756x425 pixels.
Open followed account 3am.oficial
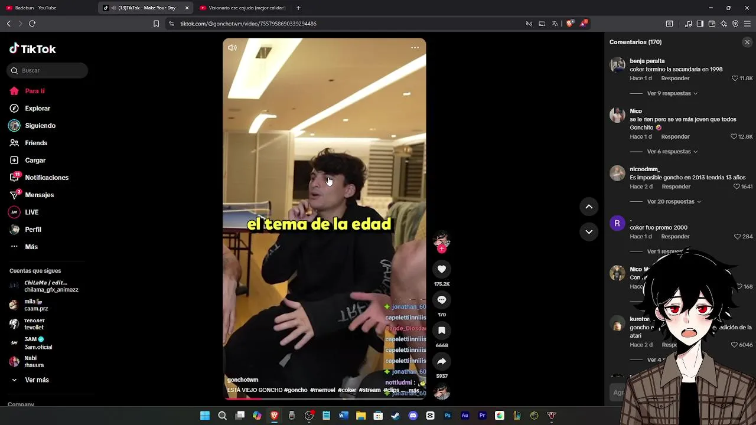point(38,343)
